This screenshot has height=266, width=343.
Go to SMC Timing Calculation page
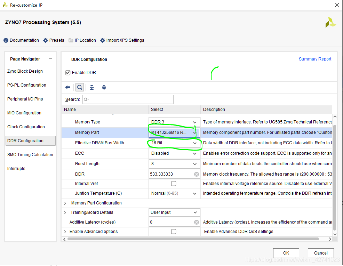[x=30, y=155]
